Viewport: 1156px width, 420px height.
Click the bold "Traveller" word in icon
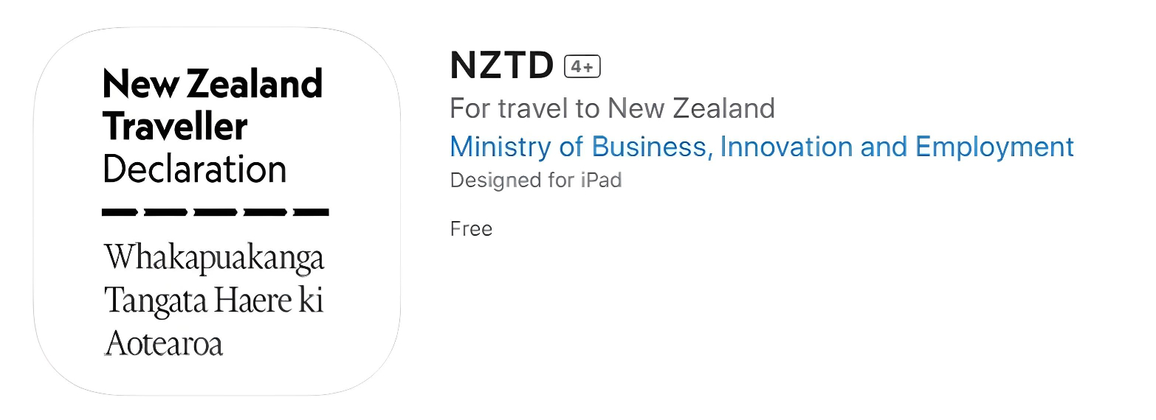175,127
